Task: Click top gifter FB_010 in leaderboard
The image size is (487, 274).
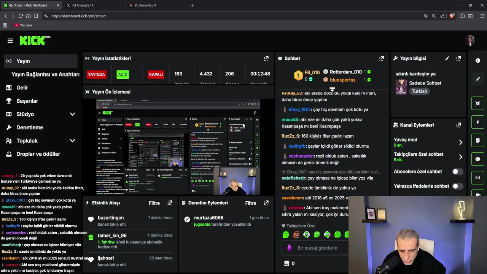Action: tap(312, 72)
